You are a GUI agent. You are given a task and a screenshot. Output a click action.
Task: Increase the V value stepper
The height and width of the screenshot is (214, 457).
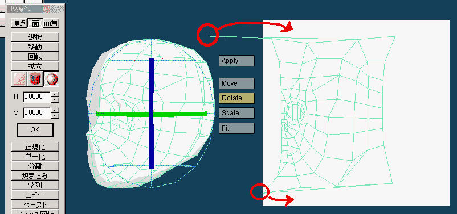pyautogui.click(x=55, y=110)
